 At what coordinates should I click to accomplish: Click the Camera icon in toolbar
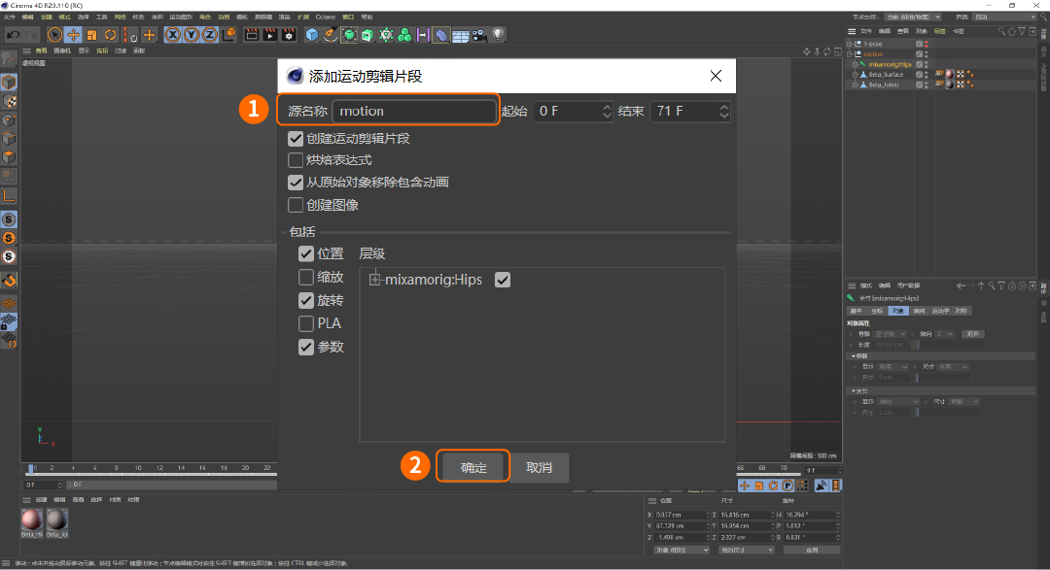tap(479, 35)
